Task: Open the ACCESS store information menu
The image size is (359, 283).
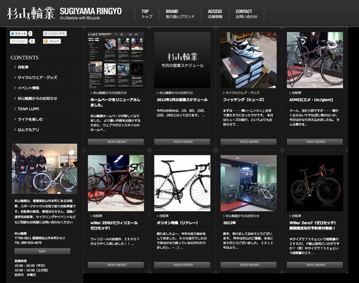Action: [215, 14]
